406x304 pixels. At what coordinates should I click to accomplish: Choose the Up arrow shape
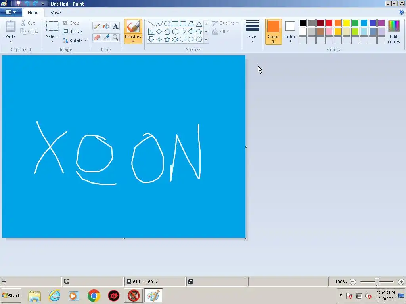[x=199, y=32]
